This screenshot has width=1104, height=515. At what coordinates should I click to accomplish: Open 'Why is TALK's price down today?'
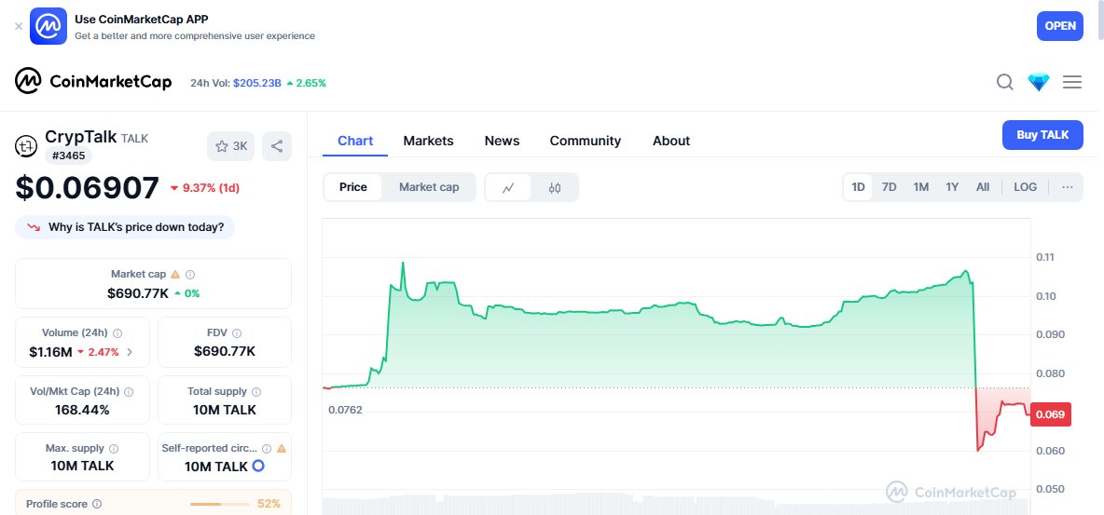[125, 227]
